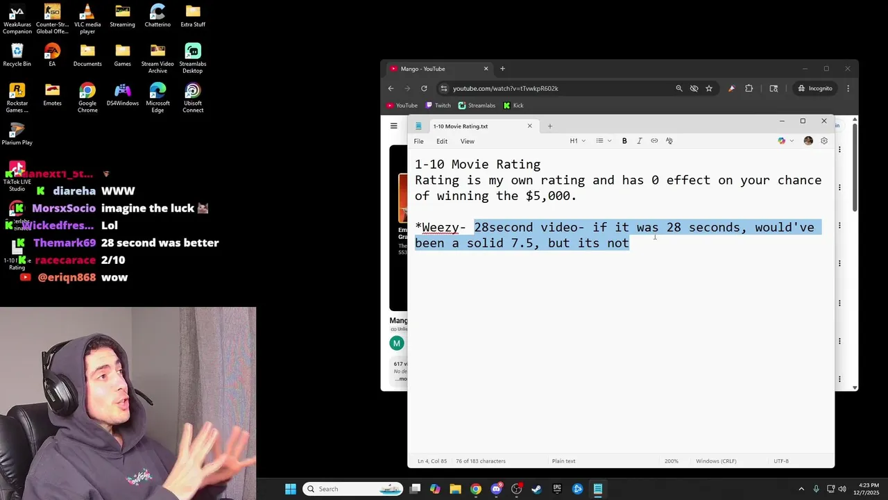Show hidden system tray icons

801,489
